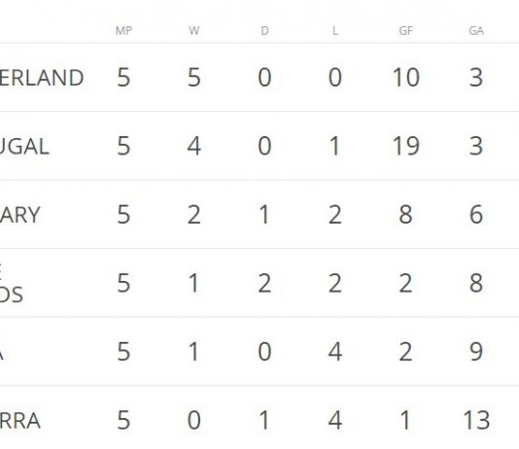
Task: Open the team name ending in RRA
Action: pos(19,421)
